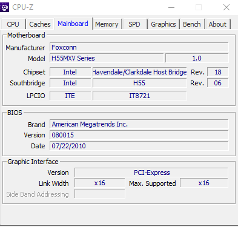Select the BIOS version 080015 field

139,135
